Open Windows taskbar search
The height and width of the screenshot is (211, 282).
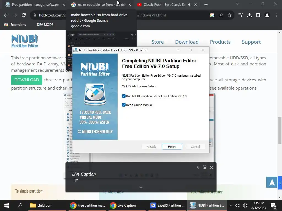[20, 206]
